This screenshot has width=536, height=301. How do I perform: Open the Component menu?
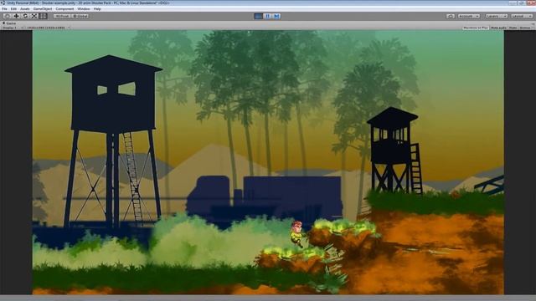coord(64,9)
